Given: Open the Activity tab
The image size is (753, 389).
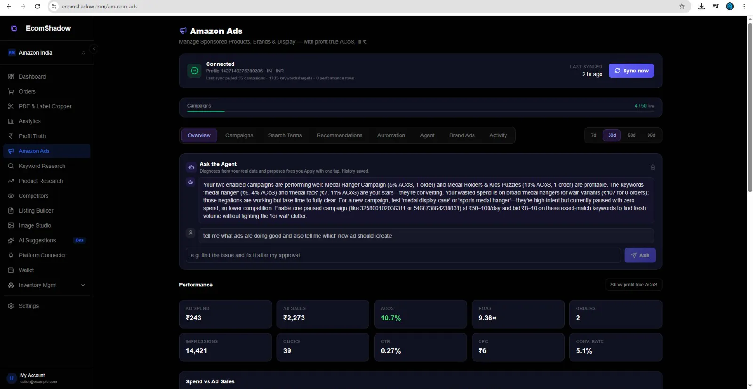Looking at the screenshot, I should click(498, 135).
